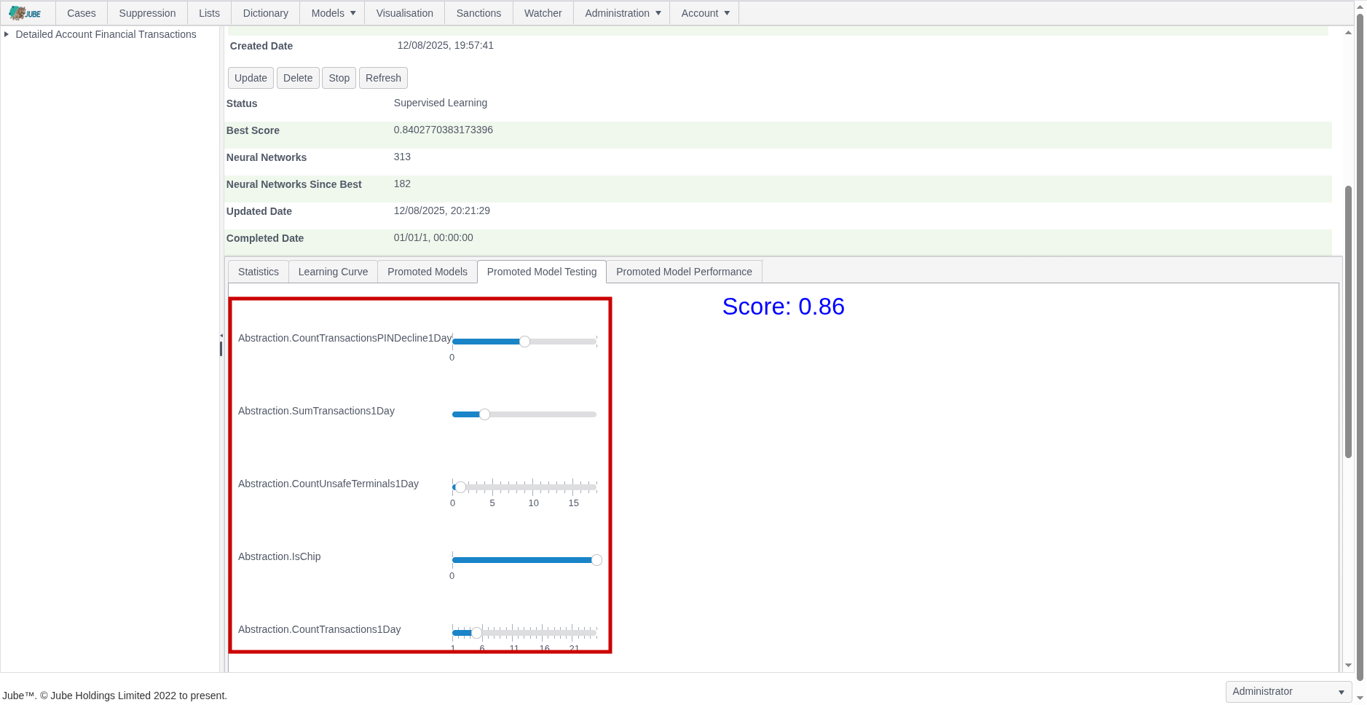The width and height of the screenshot is (1367, 705).
Task: Switch to the Promoted Models tab
Action: pos(428,272)
